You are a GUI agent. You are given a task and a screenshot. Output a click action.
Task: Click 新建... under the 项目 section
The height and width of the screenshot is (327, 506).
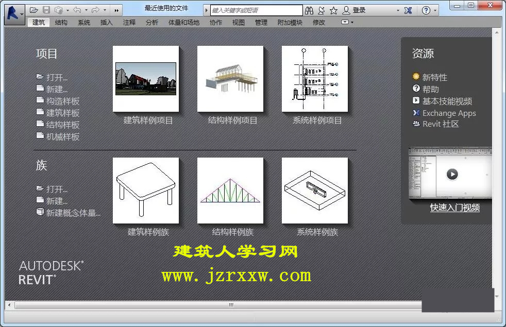point(52,89)
